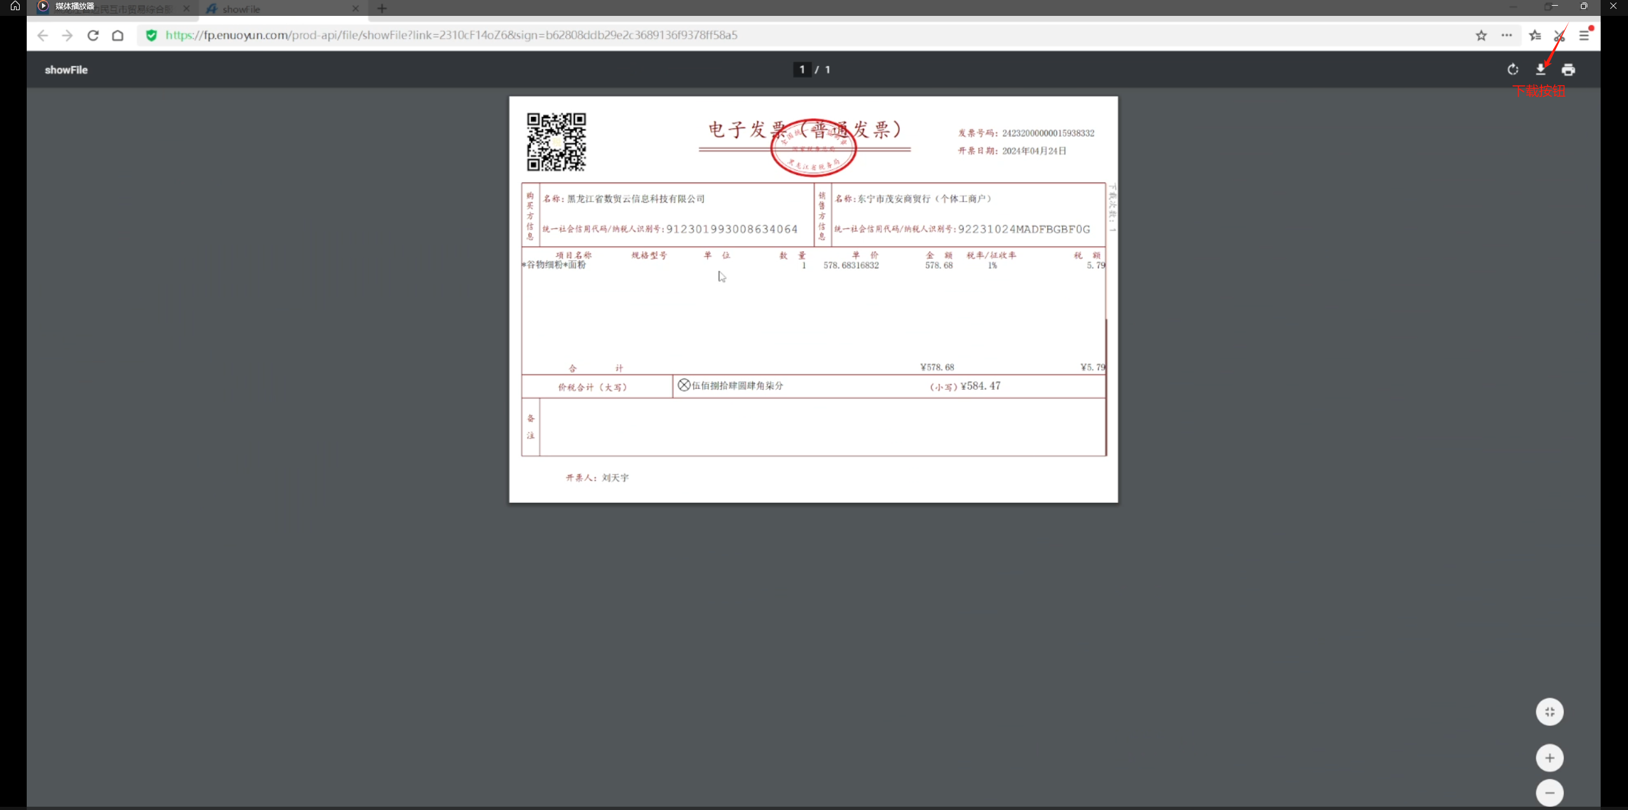
Task: Bookmark this page with the star icon
Action: pos(1481,36)
